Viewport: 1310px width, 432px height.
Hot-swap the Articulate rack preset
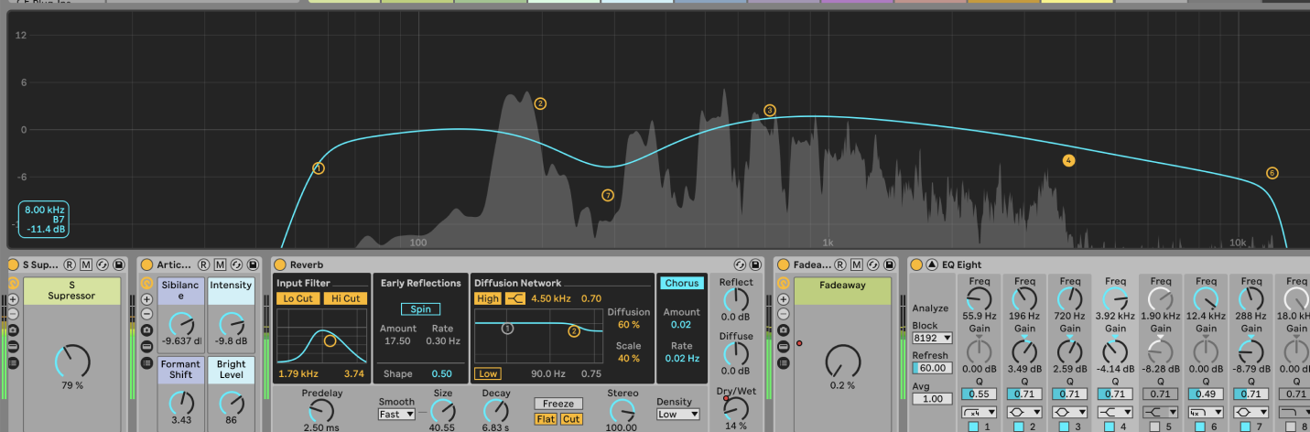(x=234, y=265)
